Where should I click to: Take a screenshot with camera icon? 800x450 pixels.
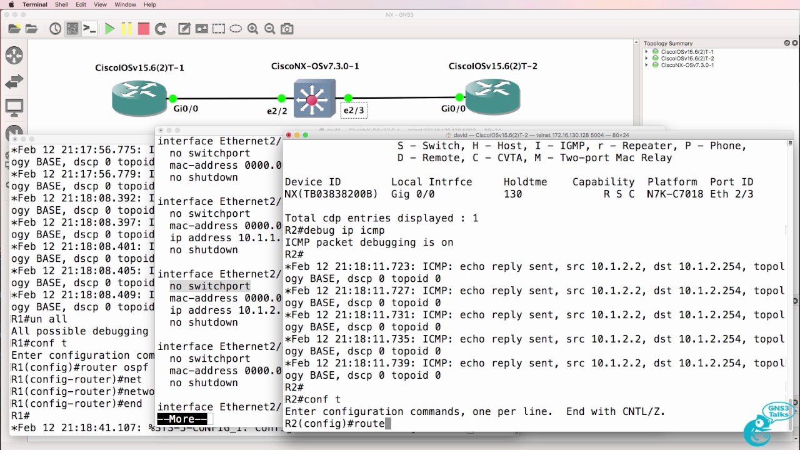[x=287, y=29]
